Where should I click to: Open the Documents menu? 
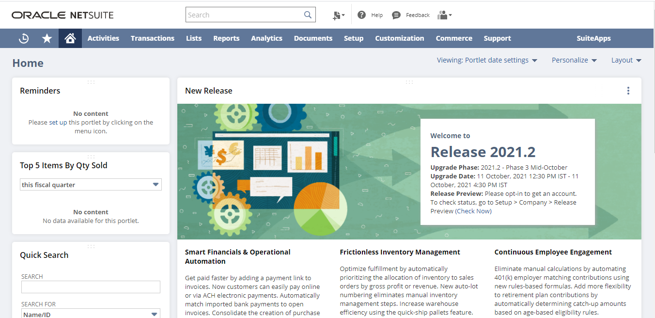(313, 38)
